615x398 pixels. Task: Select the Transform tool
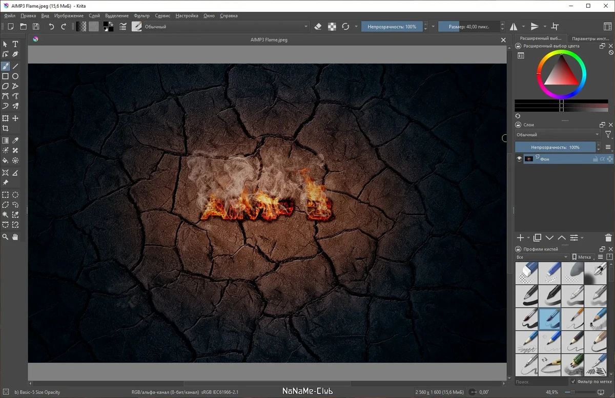5,118
